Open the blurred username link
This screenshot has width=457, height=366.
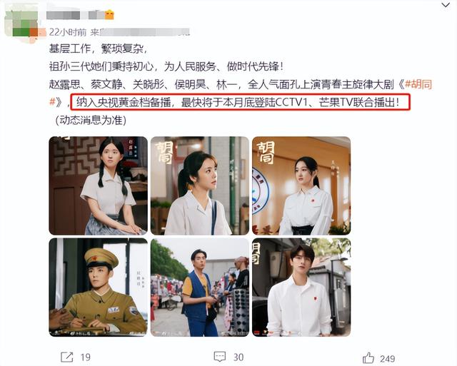(x=75, y=14)
